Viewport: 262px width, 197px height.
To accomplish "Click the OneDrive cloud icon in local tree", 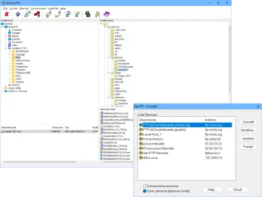I will coord(6,91).
